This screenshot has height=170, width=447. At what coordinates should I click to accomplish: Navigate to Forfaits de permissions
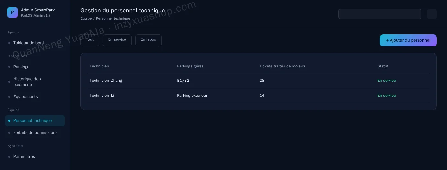35,133
